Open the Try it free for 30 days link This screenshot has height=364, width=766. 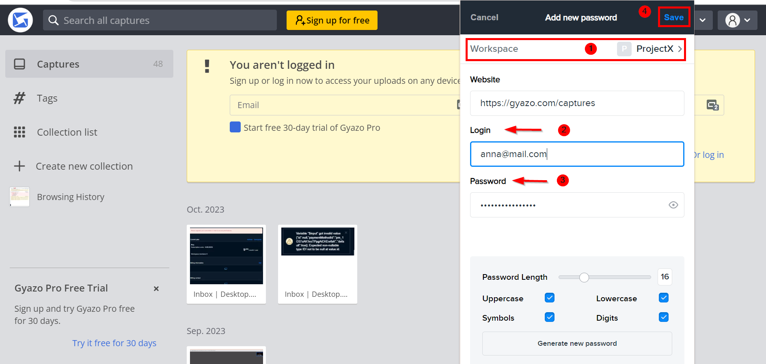[114, 343]
